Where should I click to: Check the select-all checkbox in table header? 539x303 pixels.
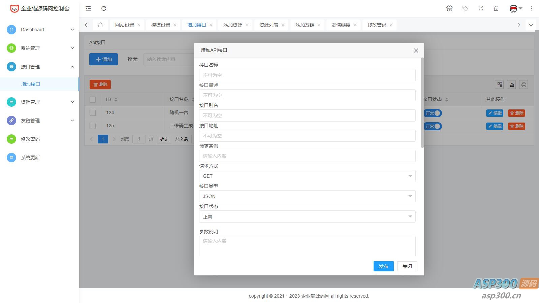click(93, 99)
